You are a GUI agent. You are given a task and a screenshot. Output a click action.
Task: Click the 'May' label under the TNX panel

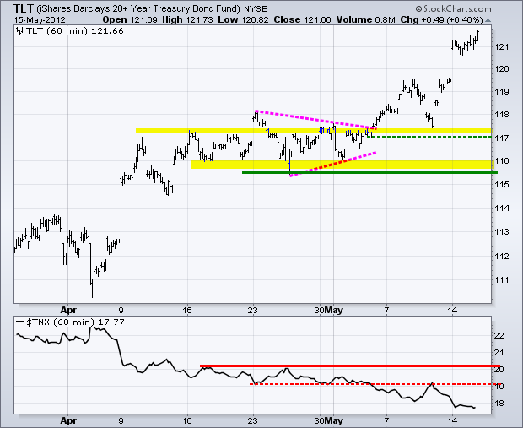pos(333,420)
